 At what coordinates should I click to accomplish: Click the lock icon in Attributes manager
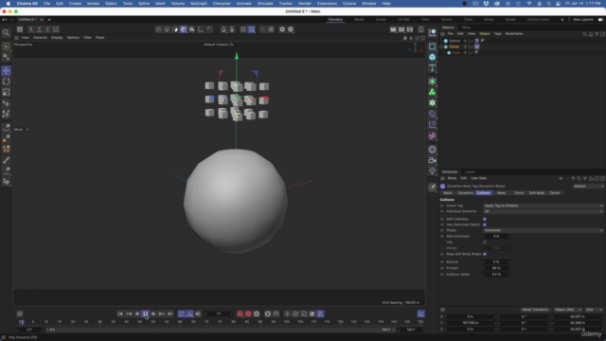click(591, 179)
